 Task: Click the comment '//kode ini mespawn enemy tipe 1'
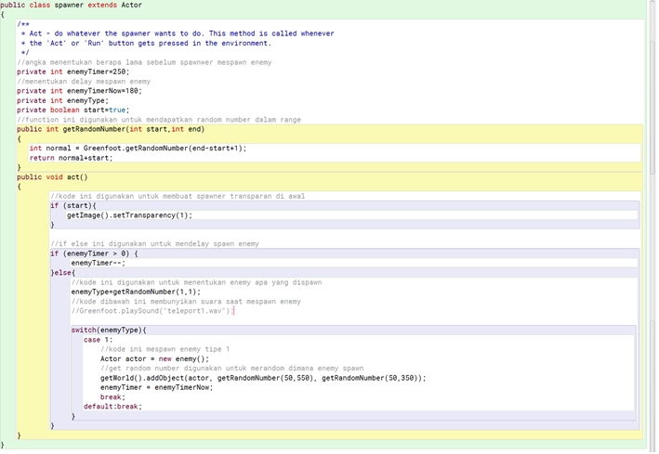pos(165,349)
